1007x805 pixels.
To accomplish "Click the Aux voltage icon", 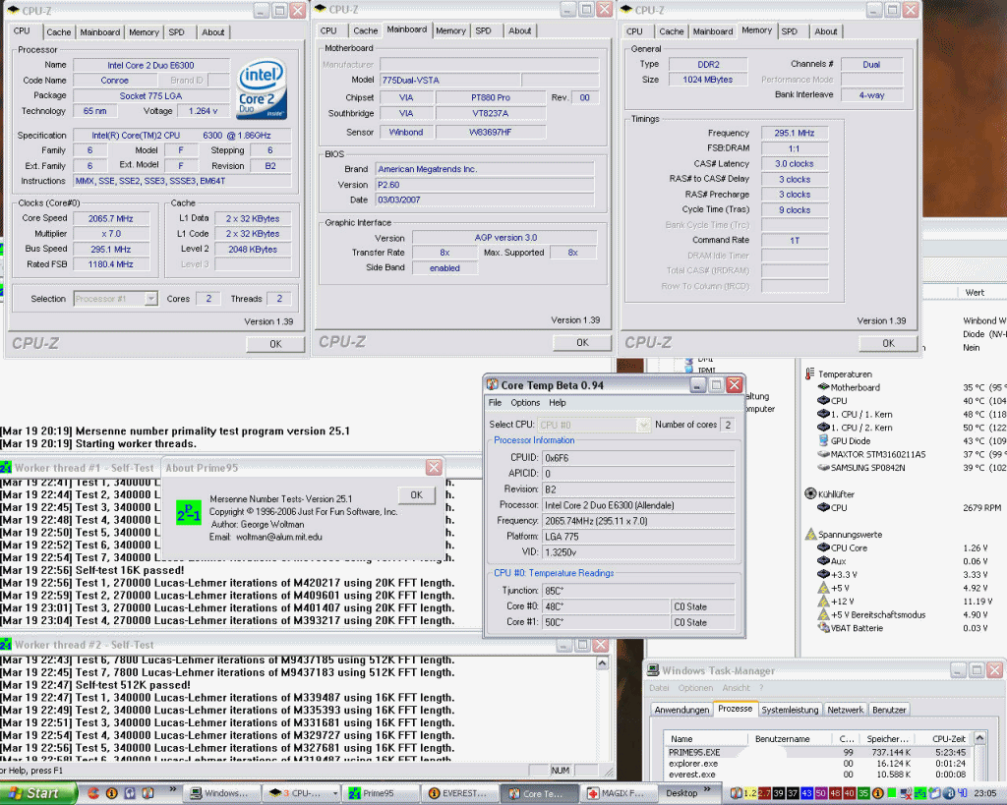I will (823, 561).
